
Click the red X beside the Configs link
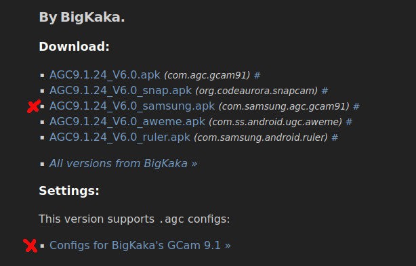(x=30, y=246)
